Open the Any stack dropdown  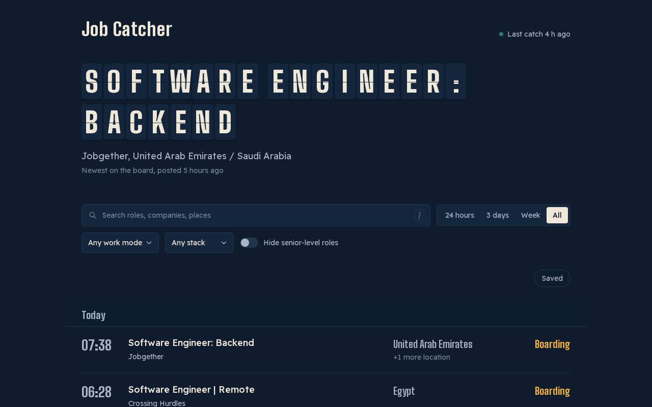coord(199,243)
